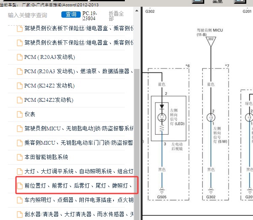Click document icon beside 本田智能钥匙系统
253x220 pixels.
click(20, 157)
